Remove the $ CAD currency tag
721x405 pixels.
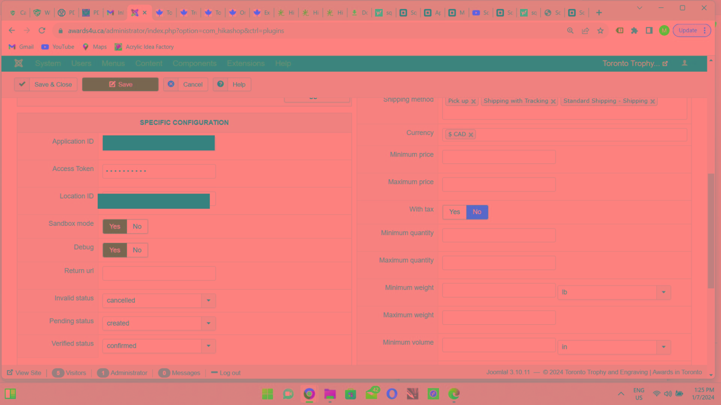(471, 135)
